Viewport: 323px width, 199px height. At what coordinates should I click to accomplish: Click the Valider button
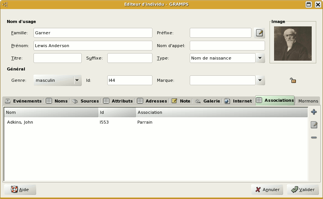tap(303, 190)
